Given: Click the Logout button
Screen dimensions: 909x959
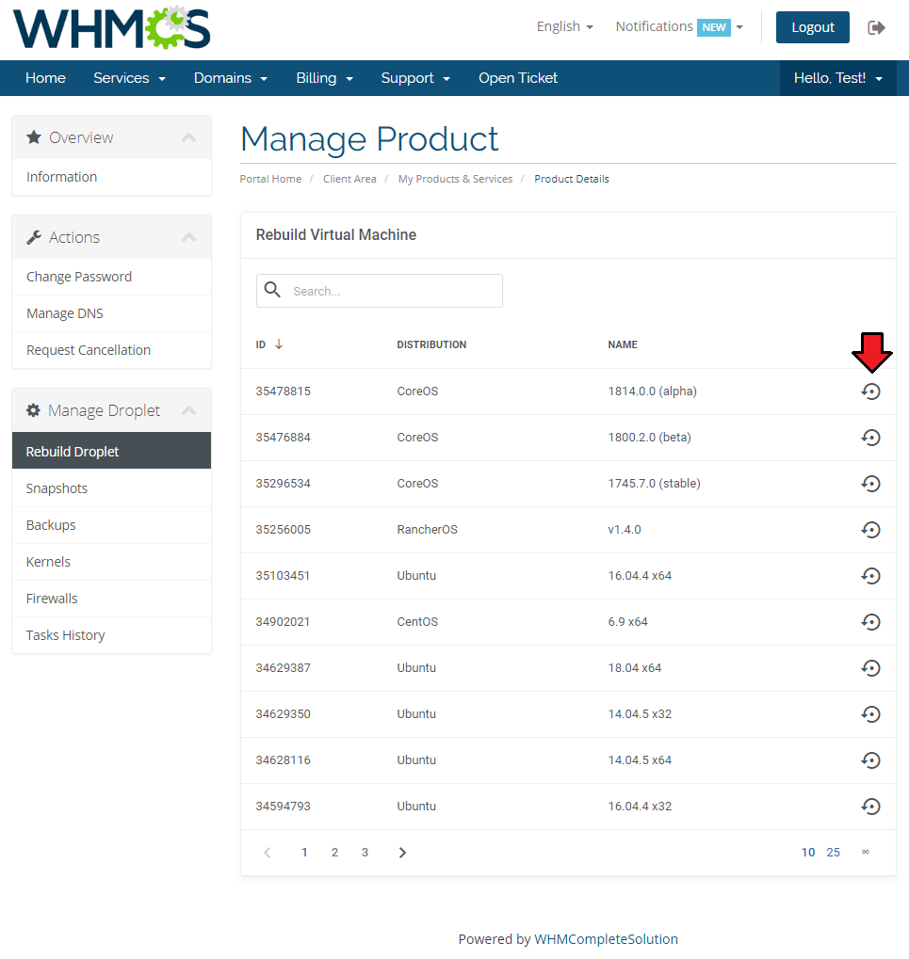Looking at the screenshot, I should click(812, 27).
